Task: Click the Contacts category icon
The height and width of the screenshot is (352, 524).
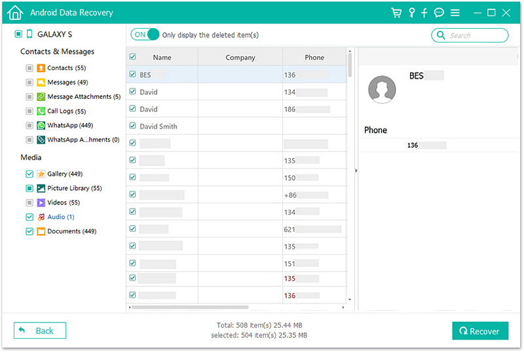Action: 41,68
